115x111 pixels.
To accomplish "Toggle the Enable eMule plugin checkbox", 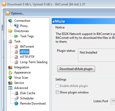I will coord(57,86).
